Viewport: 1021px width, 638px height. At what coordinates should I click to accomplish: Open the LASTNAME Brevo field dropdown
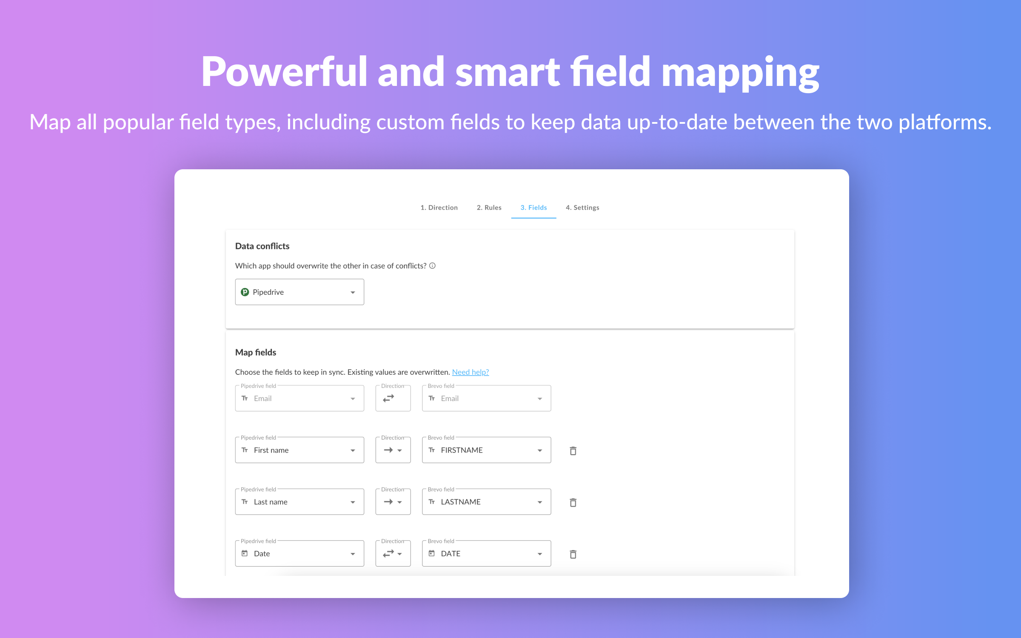coord(486,502)
